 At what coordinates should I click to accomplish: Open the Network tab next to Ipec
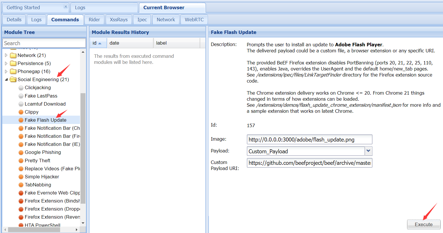point(166,20)
